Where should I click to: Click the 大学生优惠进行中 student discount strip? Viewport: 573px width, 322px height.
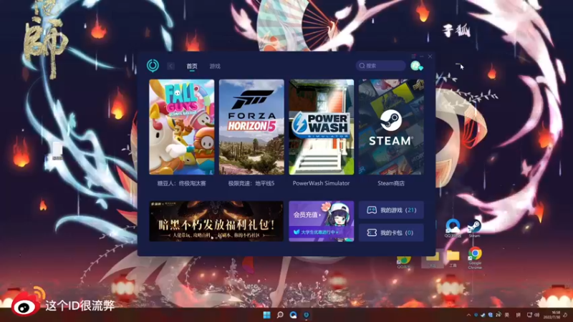tap(317, 232)
